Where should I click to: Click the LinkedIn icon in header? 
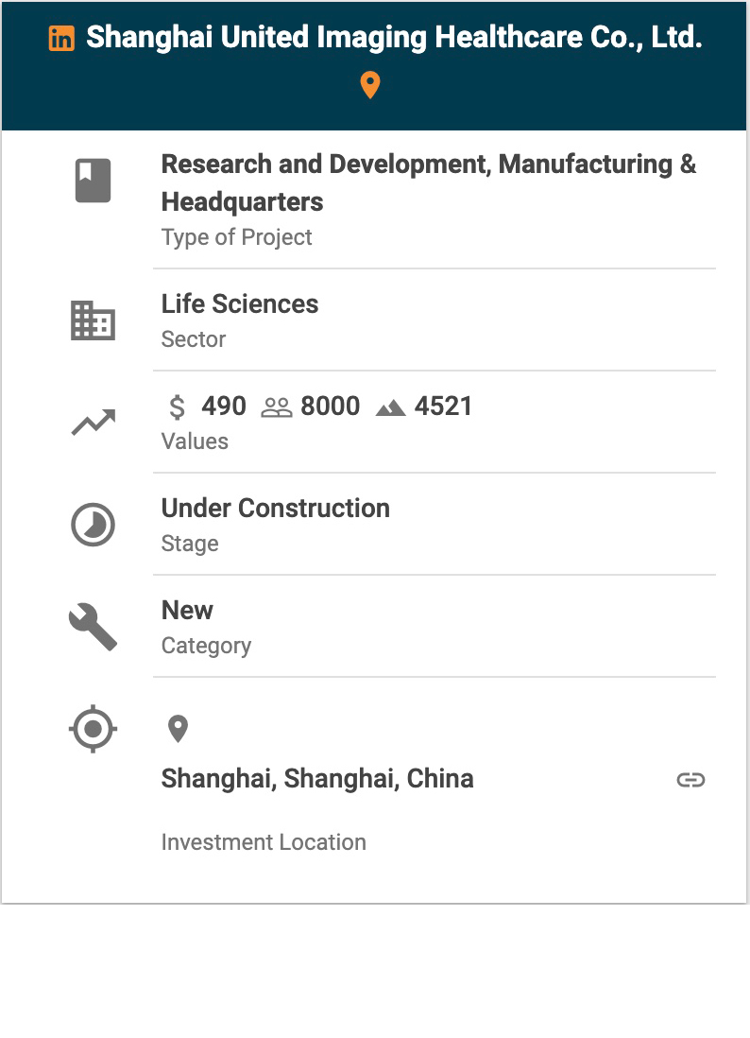[x=61, y=39]
